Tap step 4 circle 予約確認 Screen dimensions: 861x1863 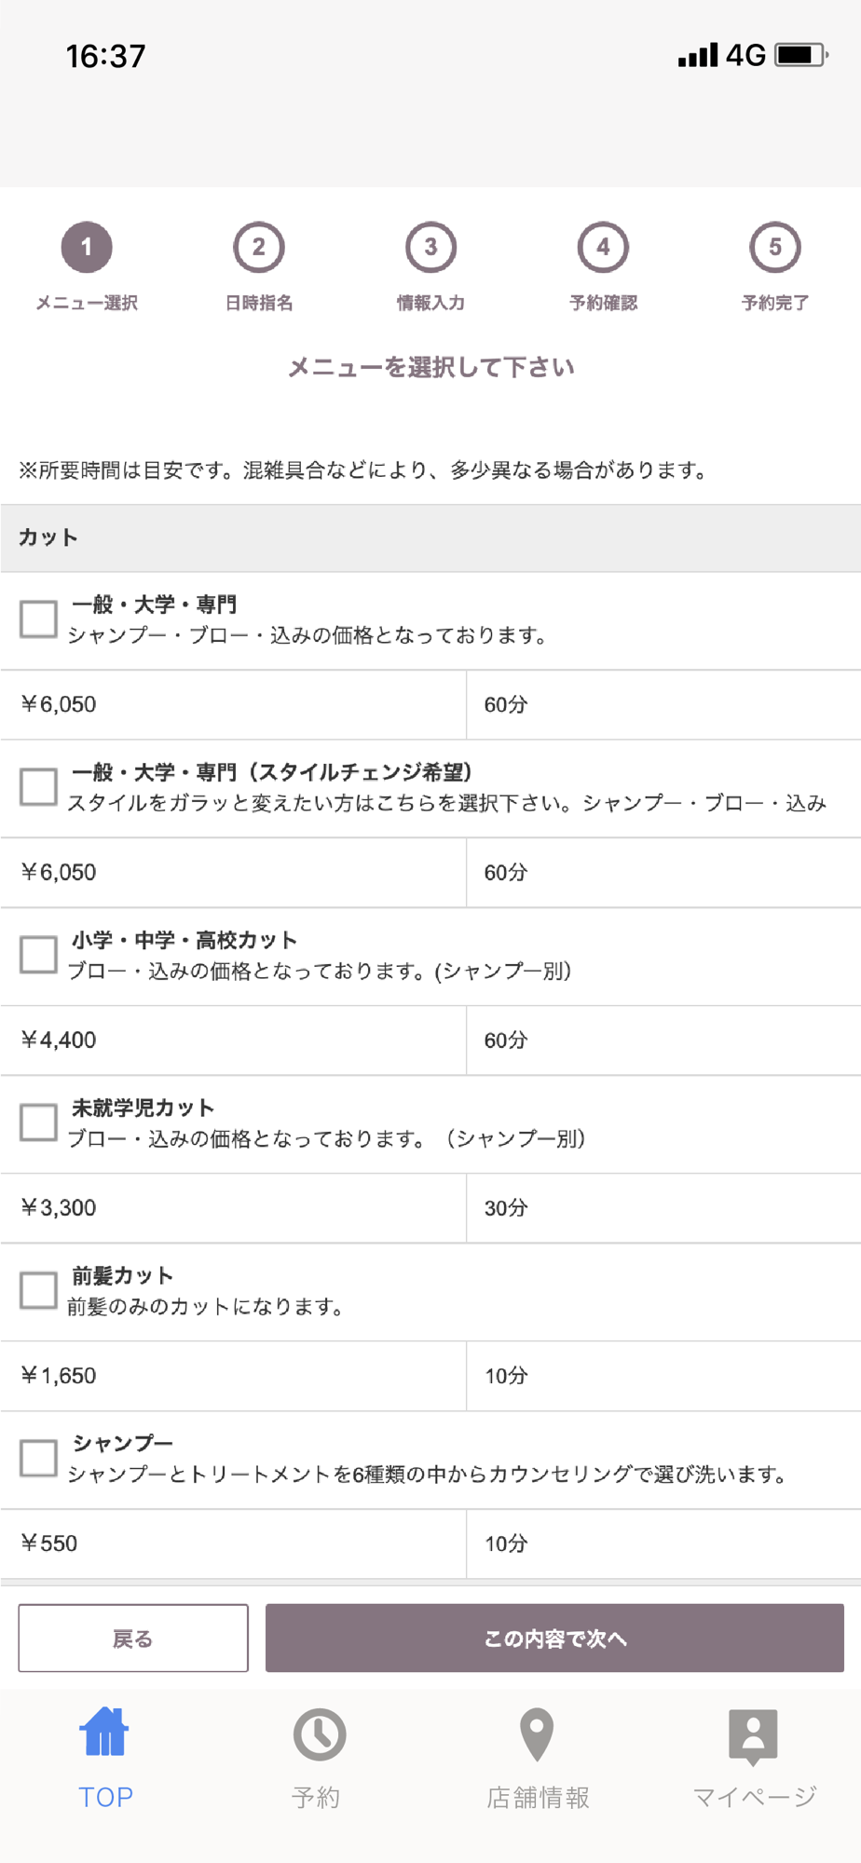pyautogui.click(x=603, y=248)
